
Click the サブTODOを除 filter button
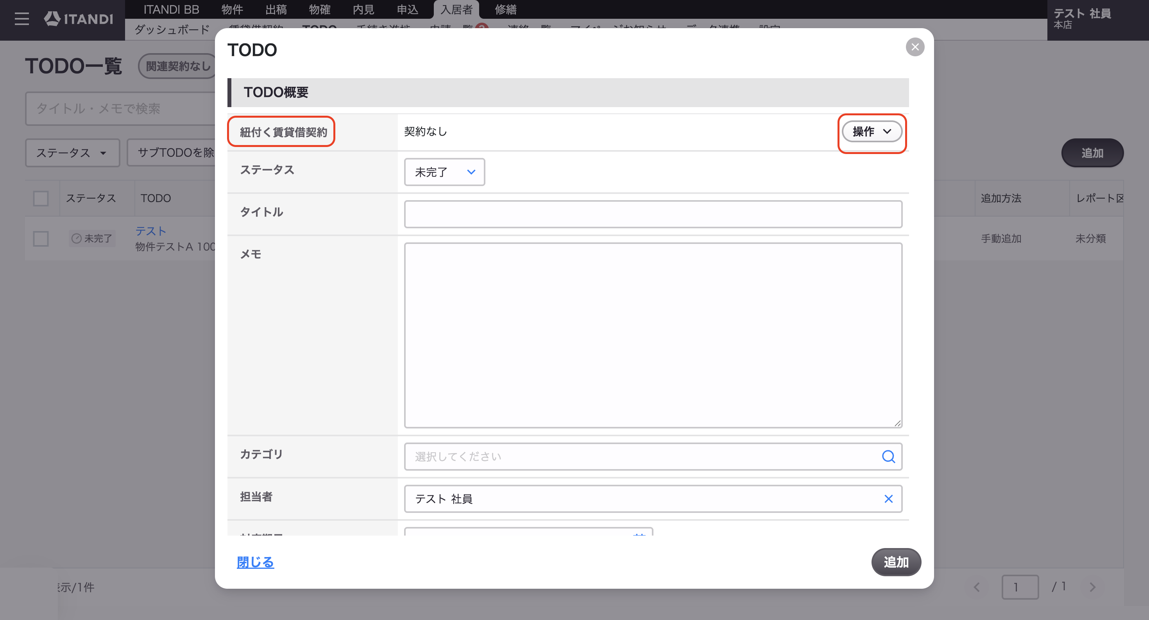(171, 153)
